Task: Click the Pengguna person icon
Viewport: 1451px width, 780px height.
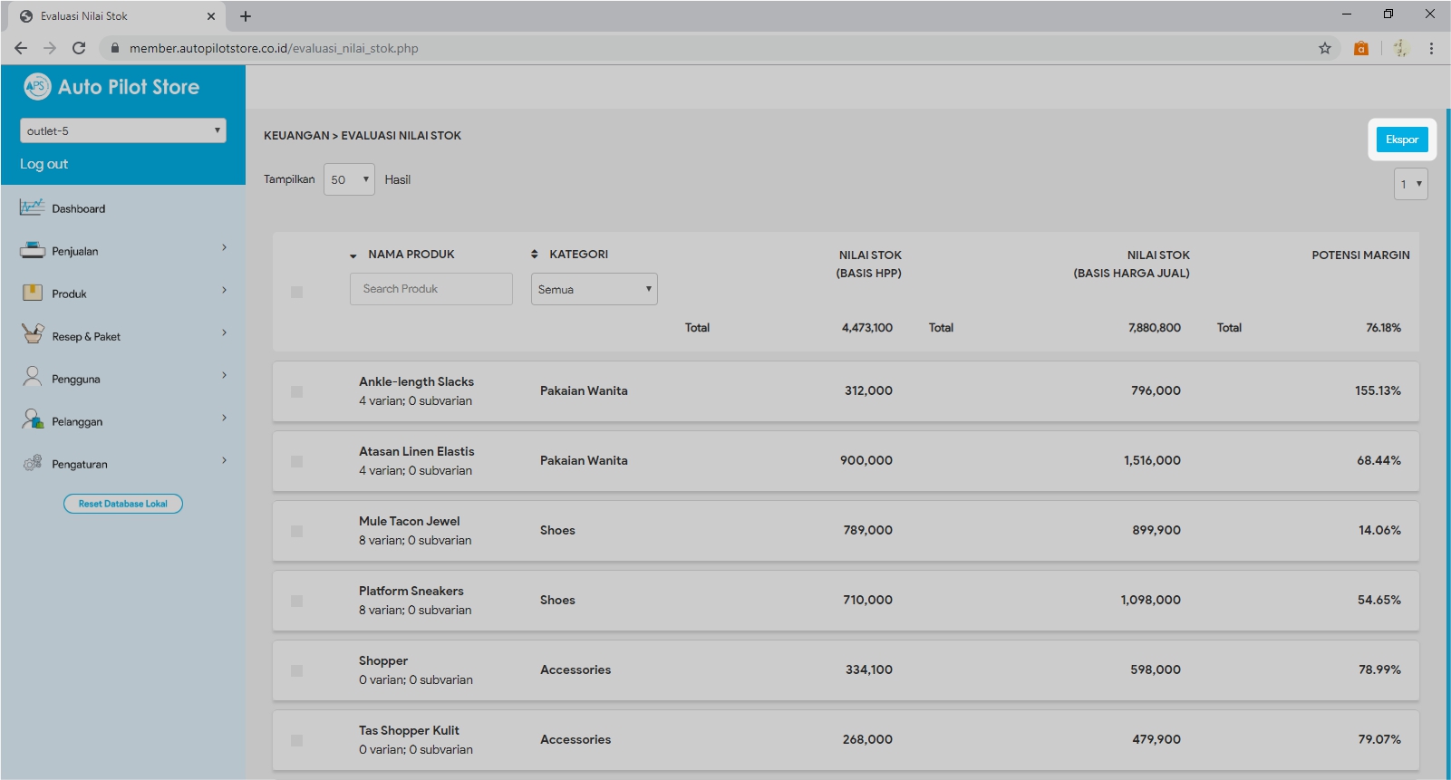Action: tap(32, 377)
